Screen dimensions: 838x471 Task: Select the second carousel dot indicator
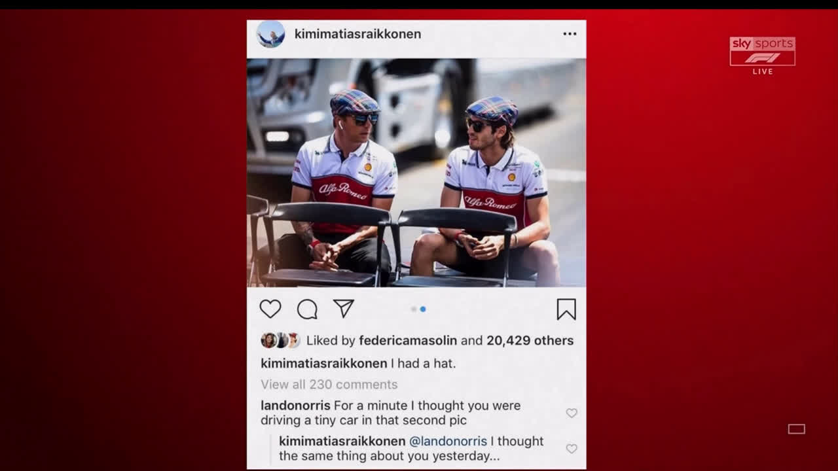[x=423, y=309]
